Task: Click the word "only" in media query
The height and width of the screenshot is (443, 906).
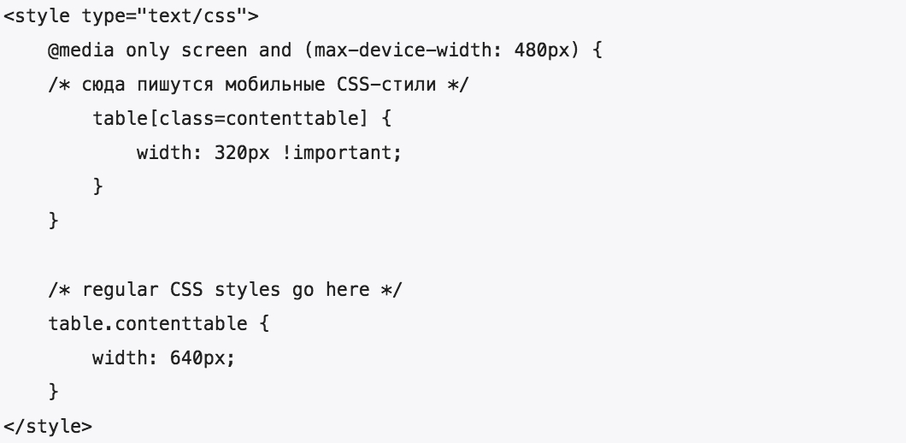Action: (148, 50)
